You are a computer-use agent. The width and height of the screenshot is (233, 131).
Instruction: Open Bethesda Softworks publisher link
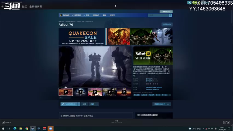pyautogui.click(x=152, y=89)
